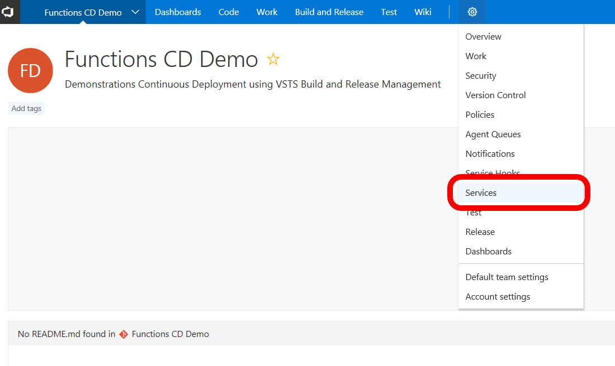Click the No README.md found message
Screen dimensions: 615x366
67,334
